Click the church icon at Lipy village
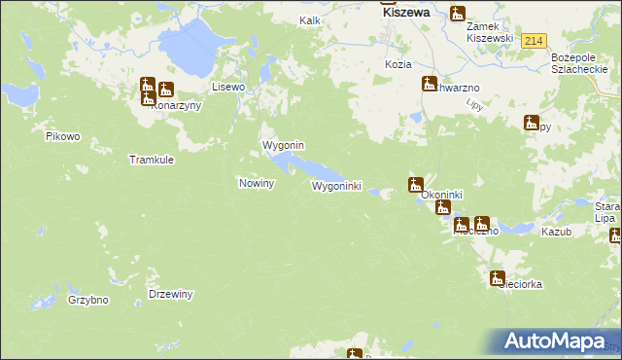The image size is (622, 360). (532, 123)
